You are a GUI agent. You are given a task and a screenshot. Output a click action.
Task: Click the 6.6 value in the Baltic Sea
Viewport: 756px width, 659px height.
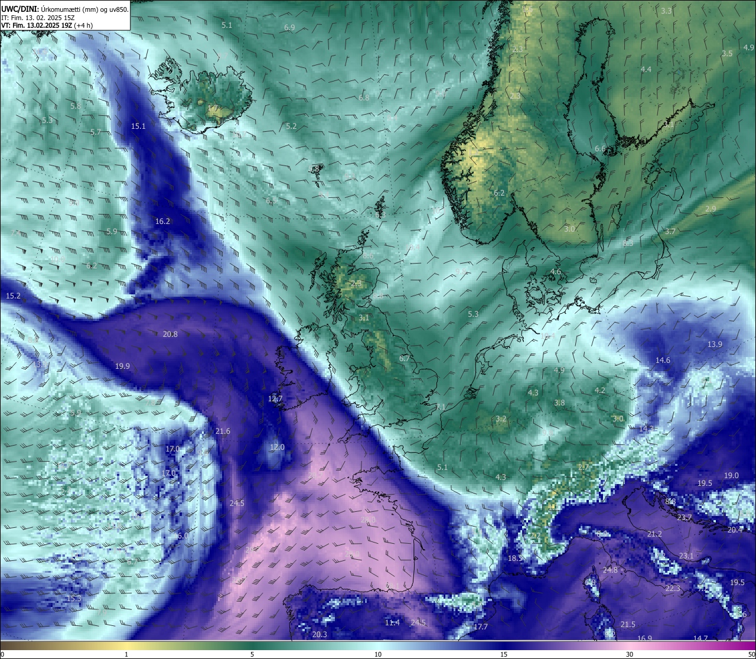click(x=600, y=148)
